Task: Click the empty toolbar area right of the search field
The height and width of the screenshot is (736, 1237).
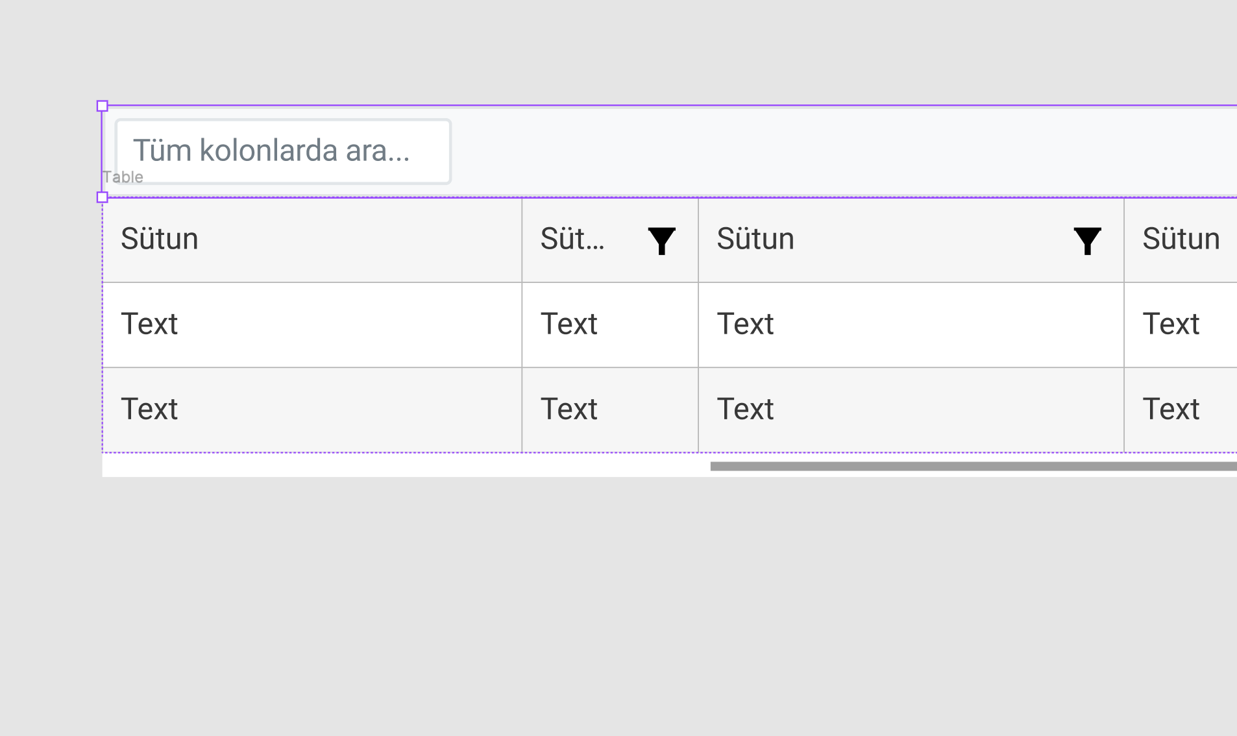Action: tap(844, 151)
